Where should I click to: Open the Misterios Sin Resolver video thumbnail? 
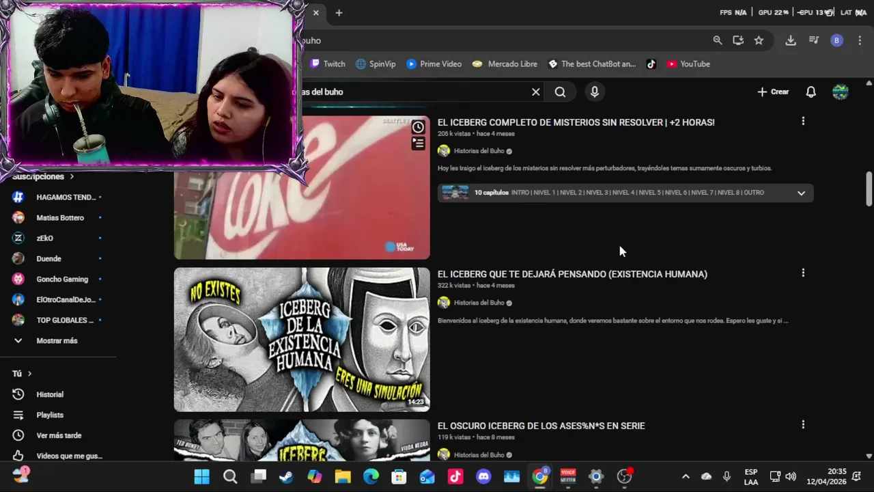click(302, 187)
